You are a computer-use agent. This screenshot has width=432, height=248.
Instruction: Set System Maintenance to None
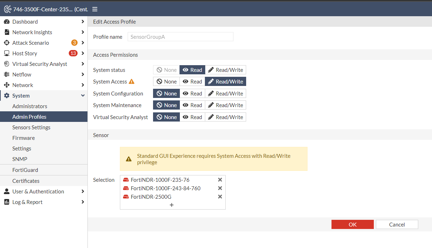click(x=166, y=105)
